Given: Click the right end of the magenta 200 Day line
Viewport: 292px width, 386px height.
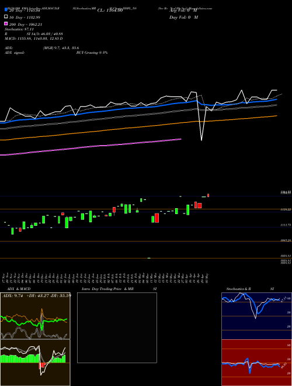Looking at the screenshot, I should pyautogui.click(x=180, y=139).
